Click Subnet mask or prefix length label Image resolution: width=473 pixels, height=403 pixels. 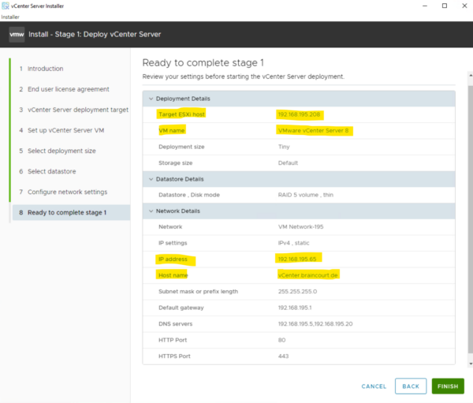pyautogui.click(x=198, y=292)
